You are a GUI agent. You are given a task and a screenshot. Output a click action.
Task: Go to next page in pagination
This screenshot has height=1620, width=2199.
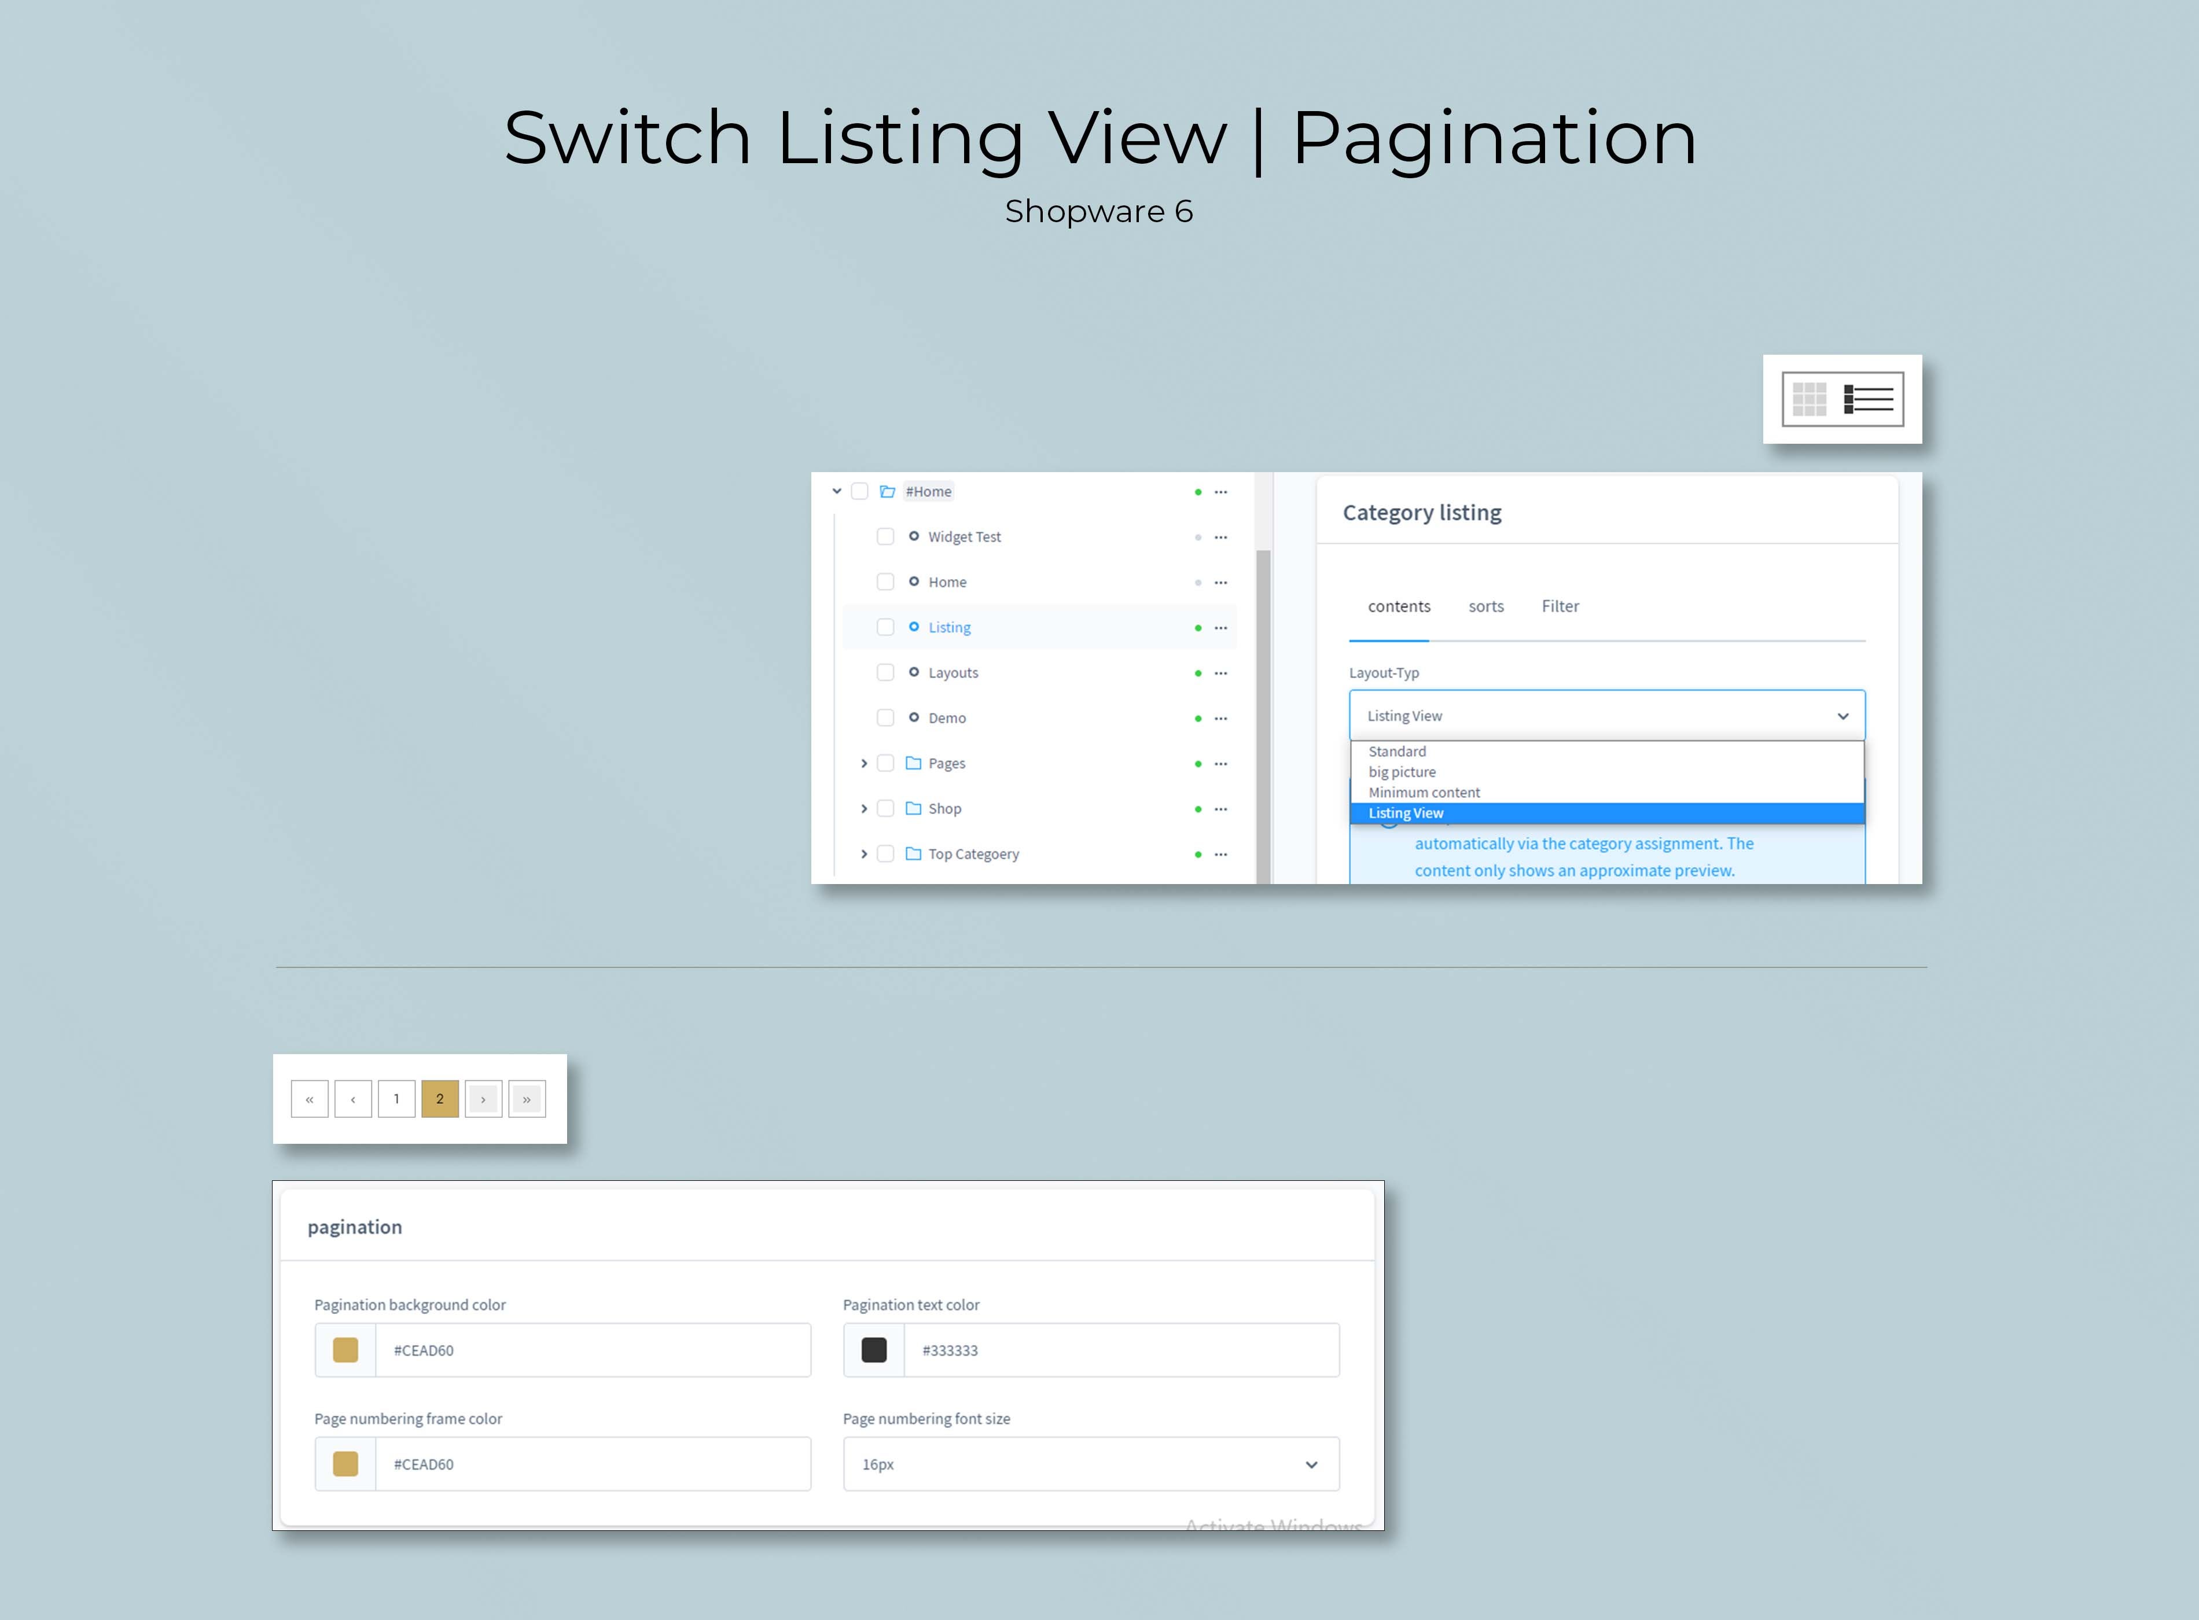pos(484,1099)
